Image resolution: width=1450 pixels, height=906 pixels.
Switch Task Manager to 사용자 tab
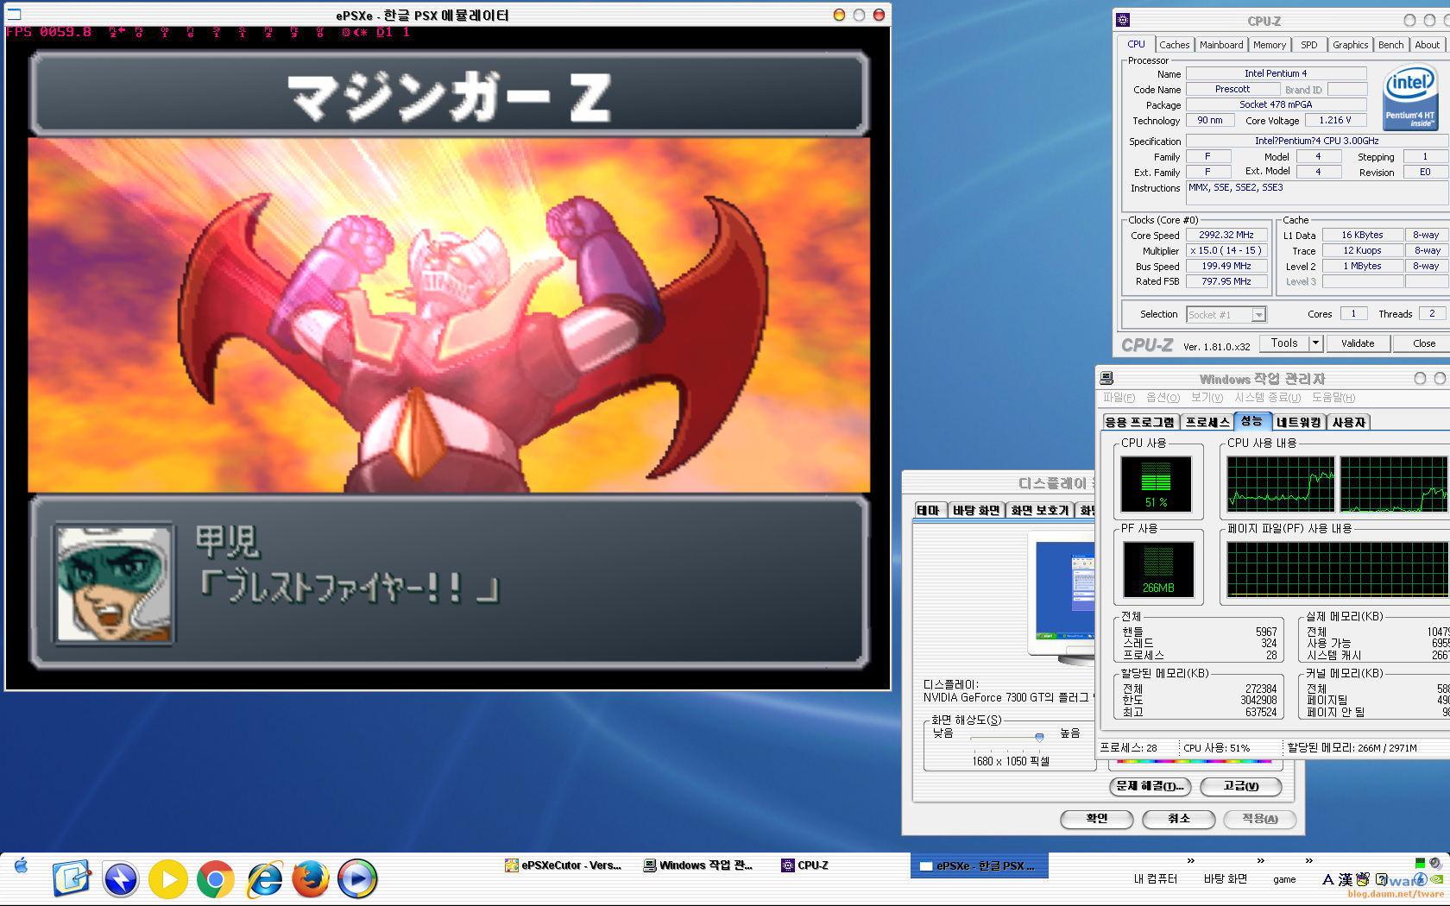click(x=1349, y=422)
